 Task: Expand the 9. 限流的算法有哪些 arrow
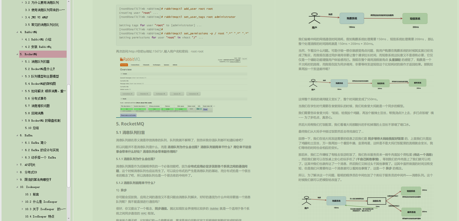pyautogui.click(x=17, y=180)
